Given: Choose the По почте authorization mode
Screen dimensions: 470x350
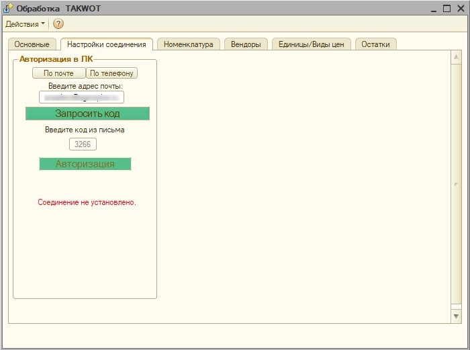Looking at the screenshot, I should tap(58, 73).
